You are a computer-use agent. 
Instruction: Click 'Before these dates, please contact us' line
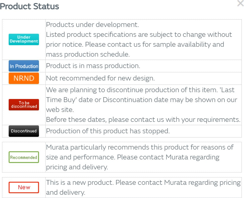143,119
